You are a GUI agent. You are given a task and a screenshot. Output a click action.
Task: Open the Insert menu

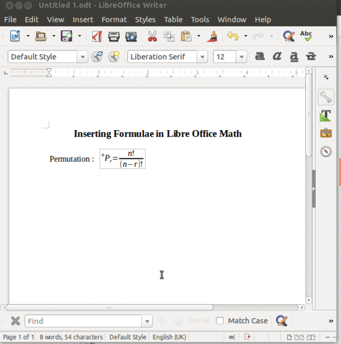tap(83, 19)
